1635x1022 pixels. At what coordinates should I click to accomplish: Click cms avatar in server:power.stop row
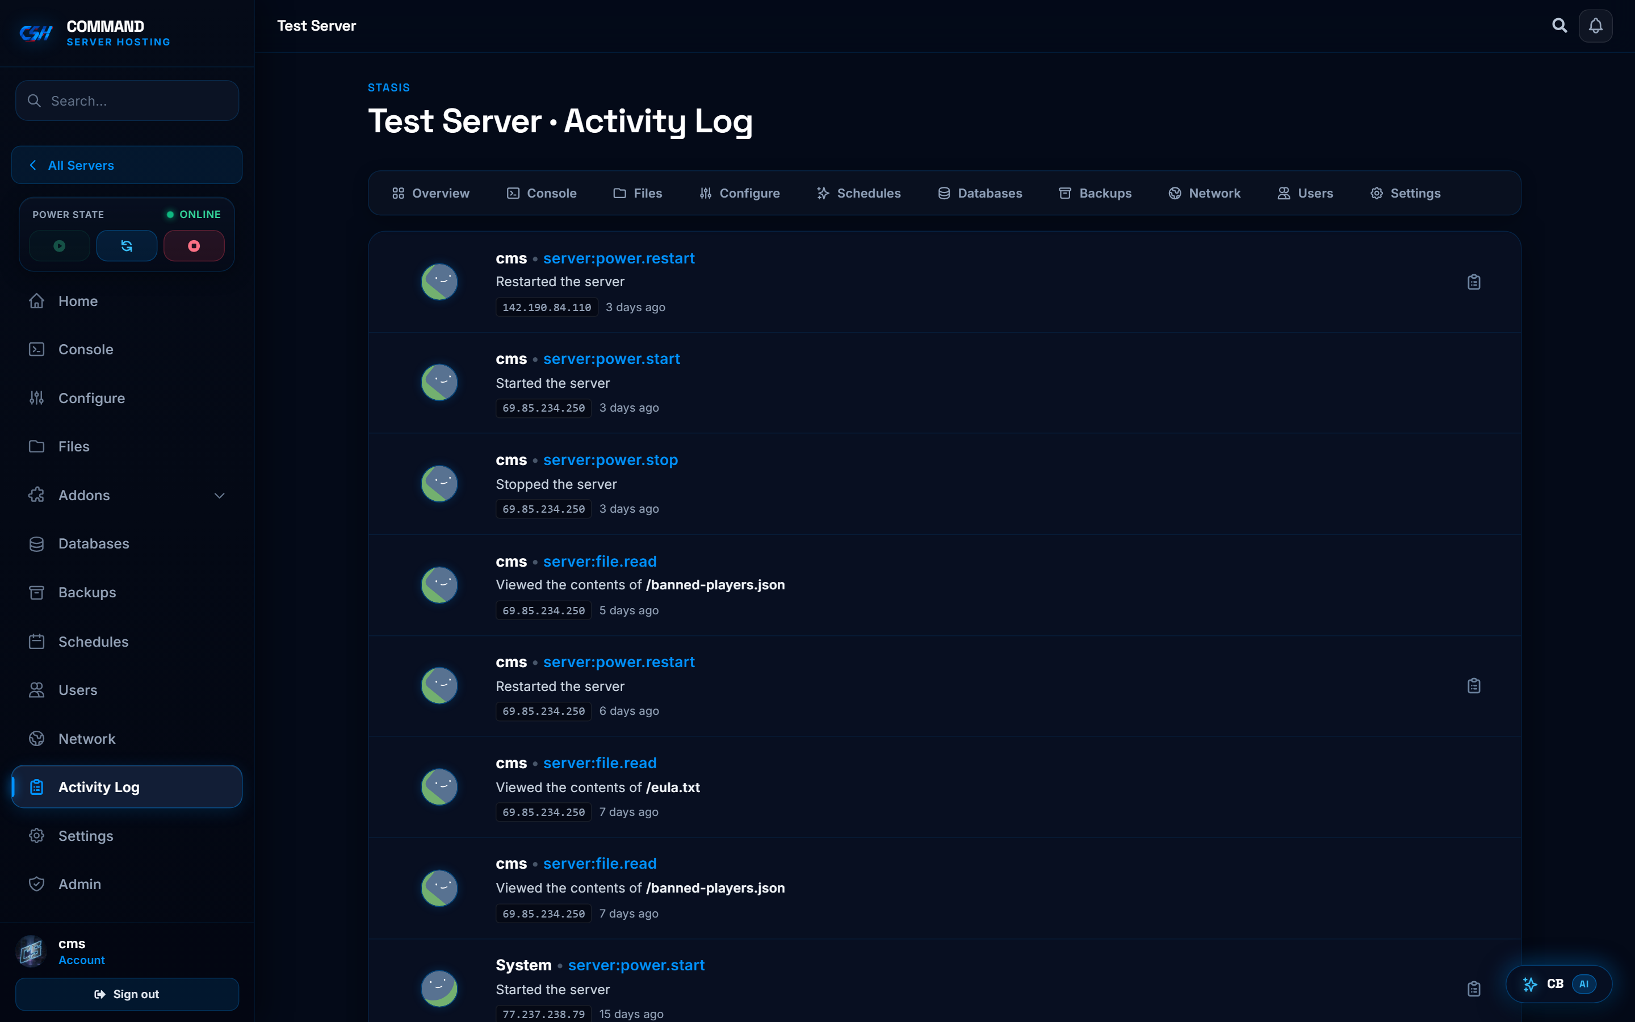coord(439,483)
